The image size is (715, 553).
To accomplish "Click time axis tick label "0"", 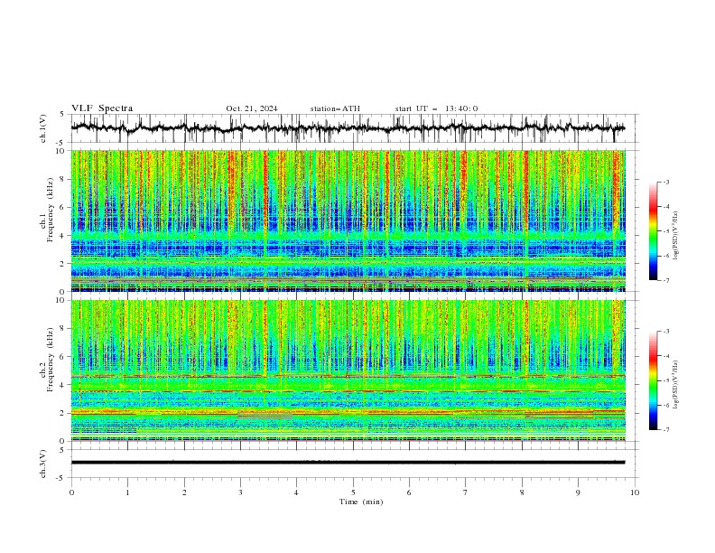I will click(x=71, y=492).
